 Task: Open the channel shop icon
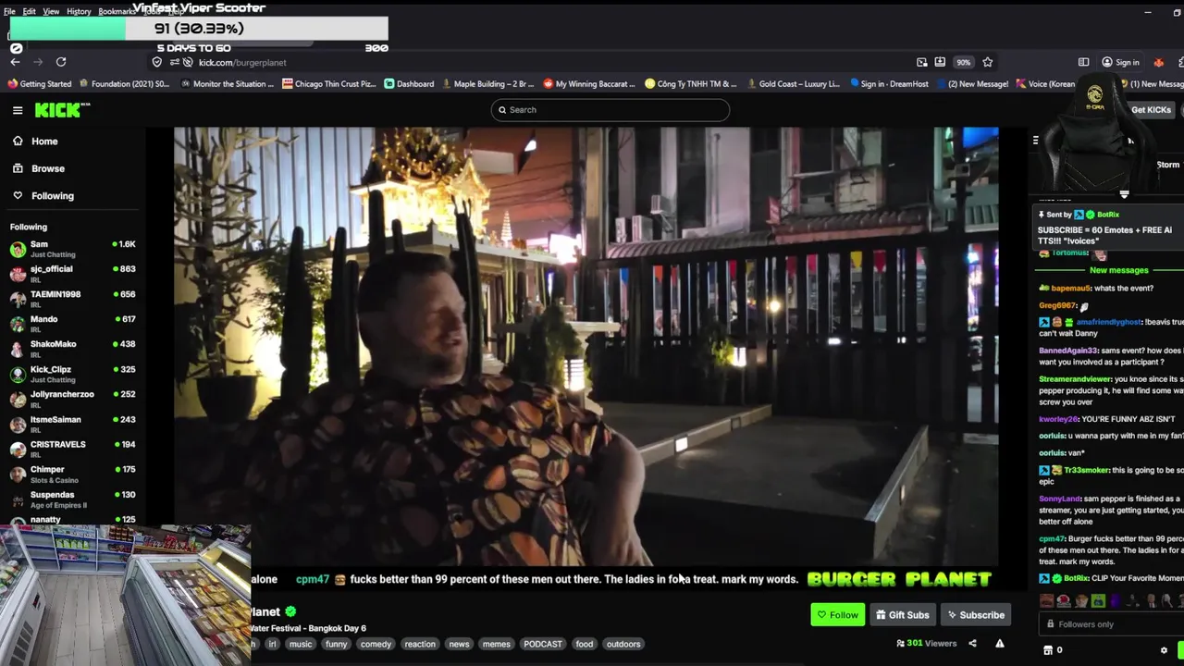point(1047,650)
